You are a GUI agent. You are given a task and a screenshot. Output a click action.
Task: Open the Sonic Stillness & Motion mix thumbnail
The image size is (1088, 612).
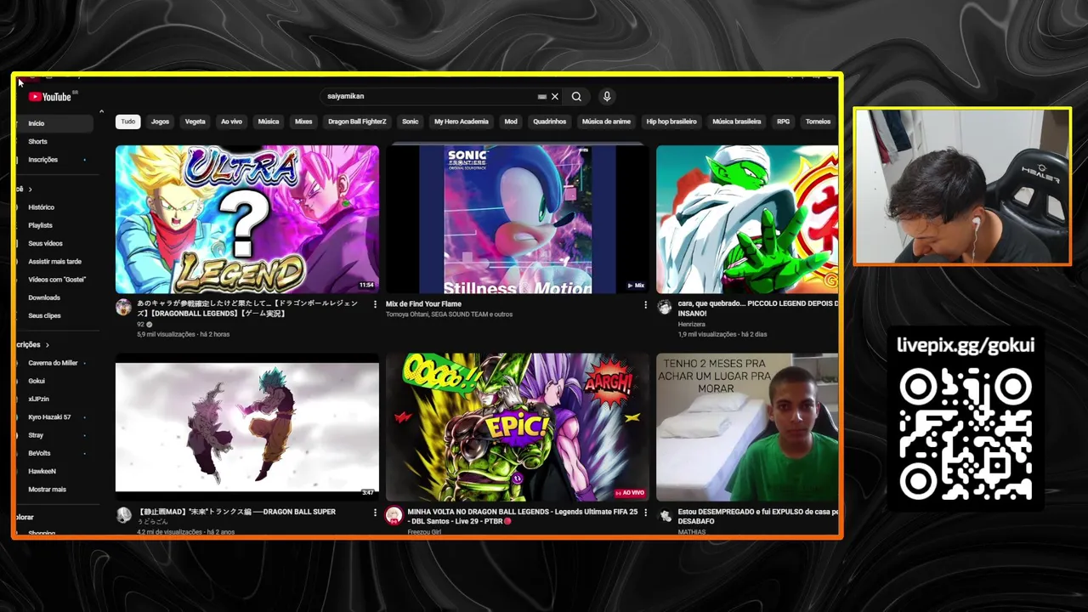[517, 219]
